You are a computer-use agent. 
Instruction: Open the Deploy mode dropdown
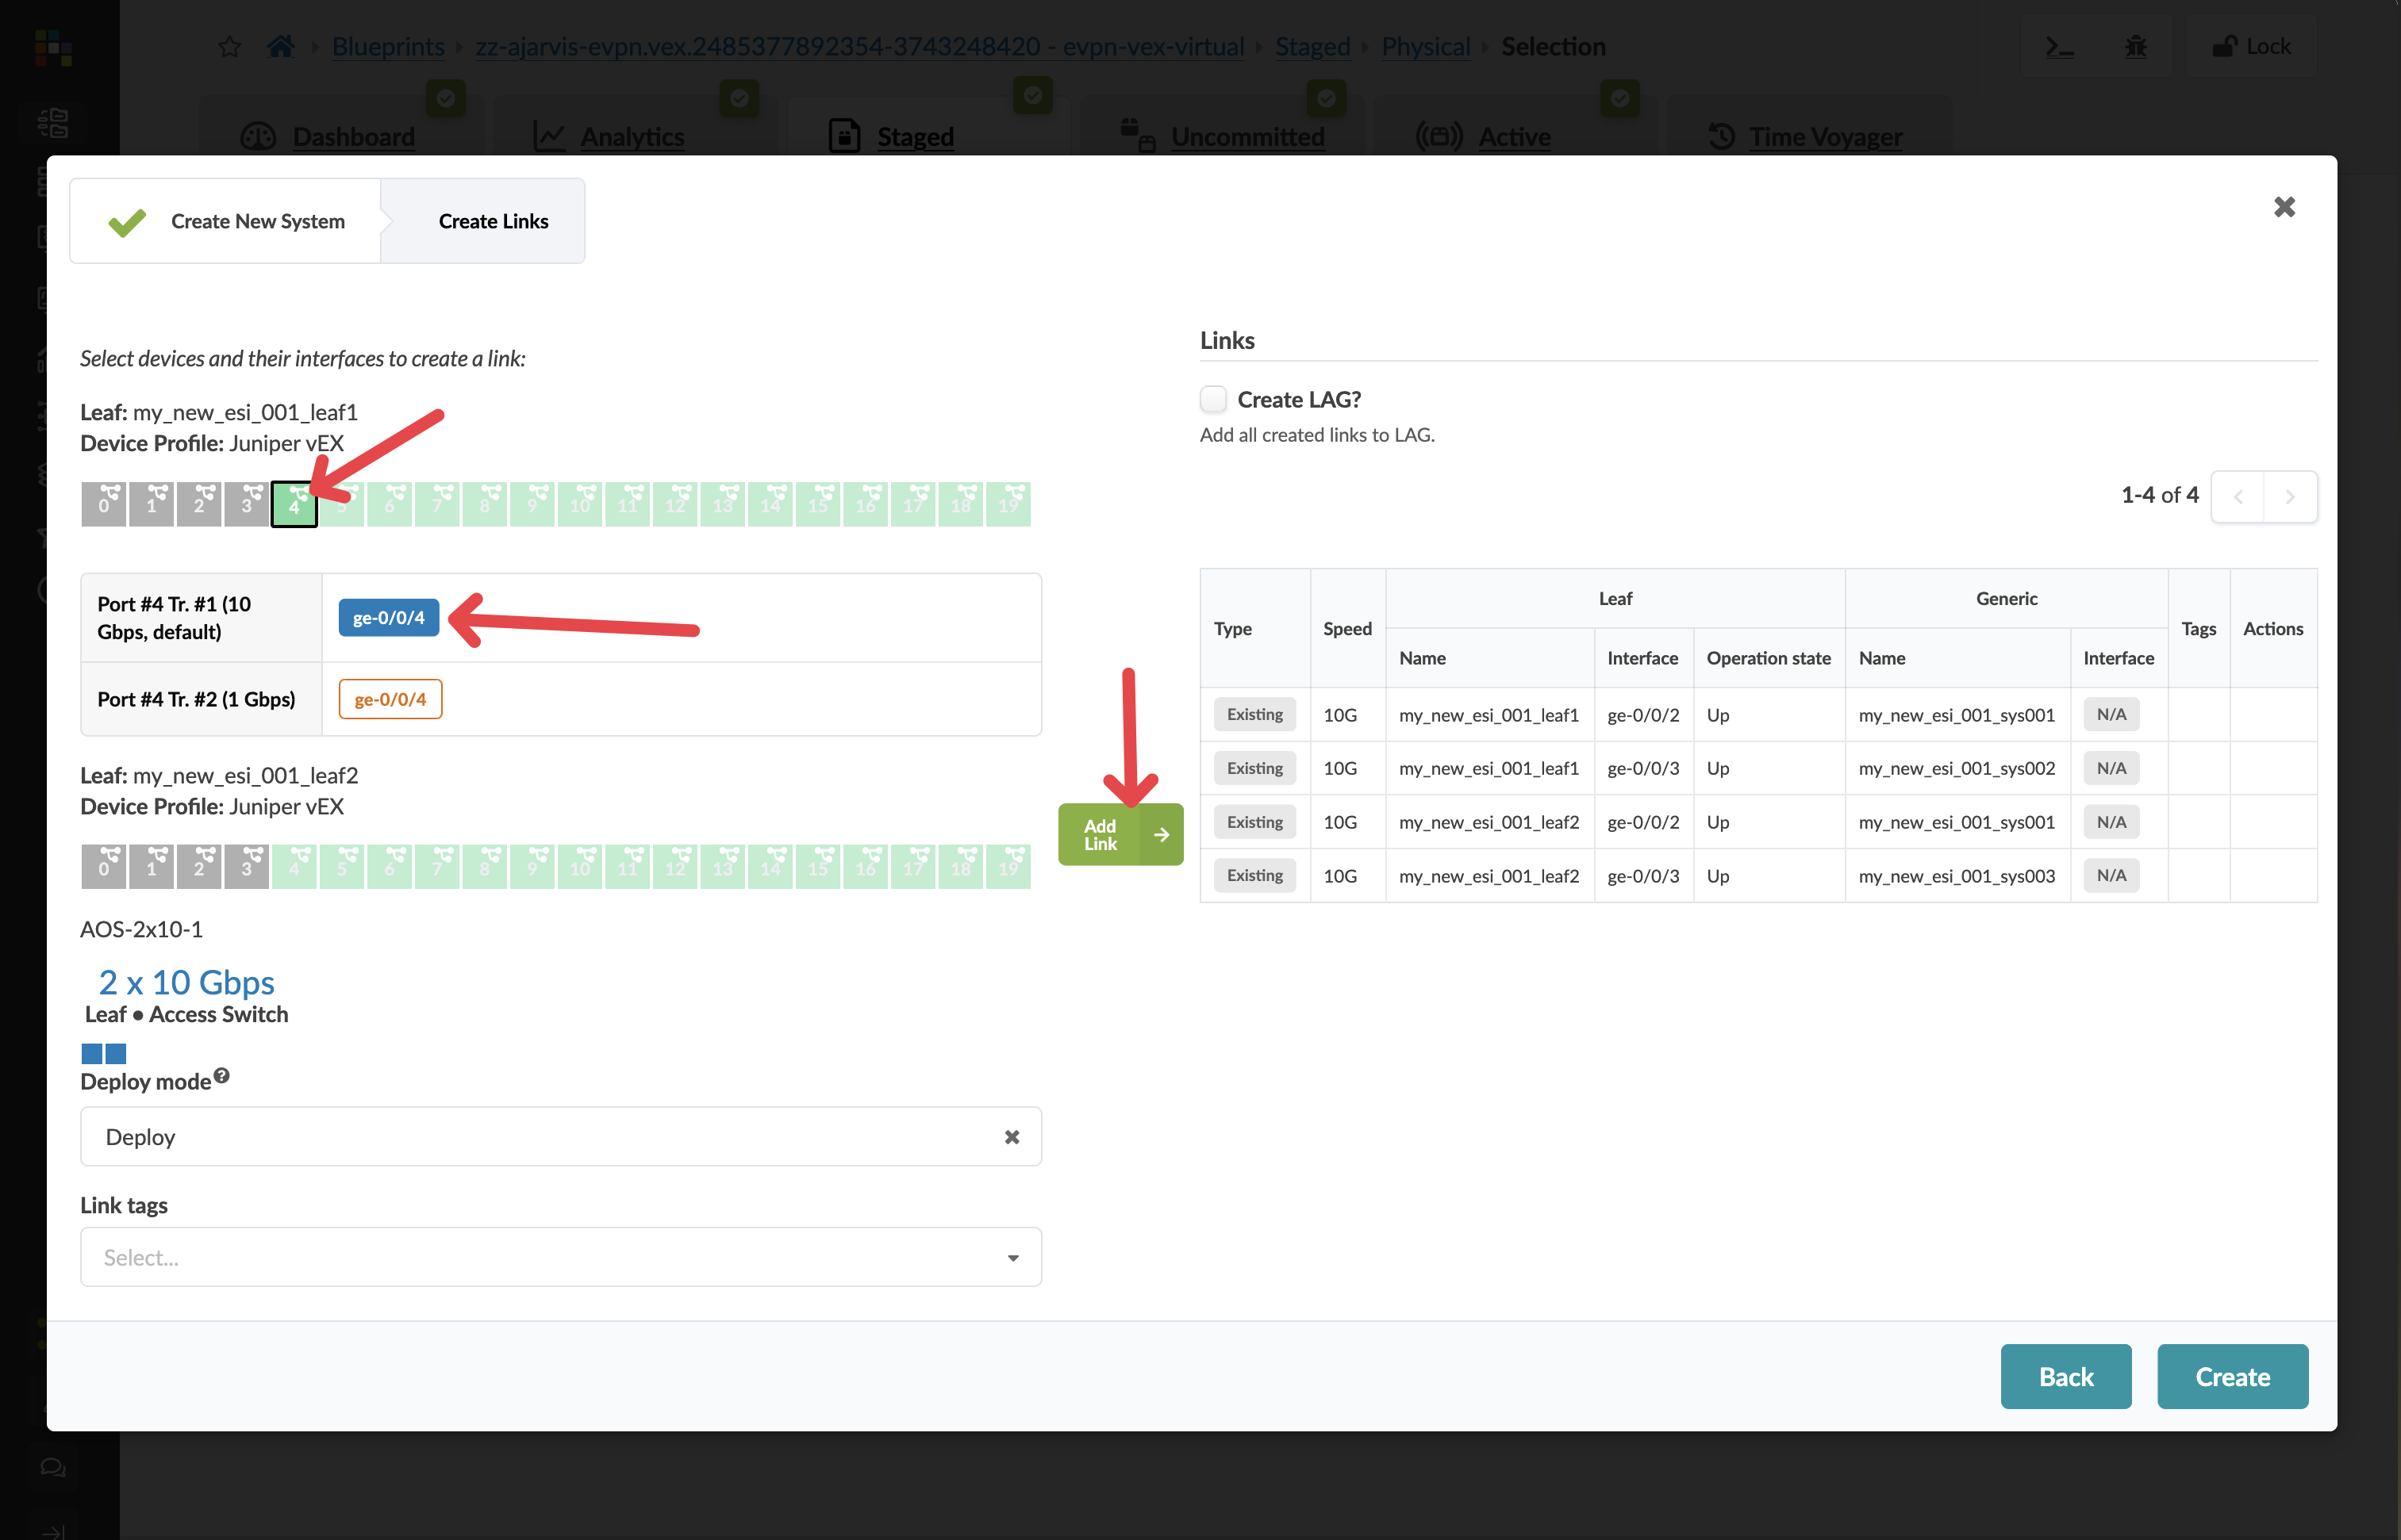(540, 1137)
